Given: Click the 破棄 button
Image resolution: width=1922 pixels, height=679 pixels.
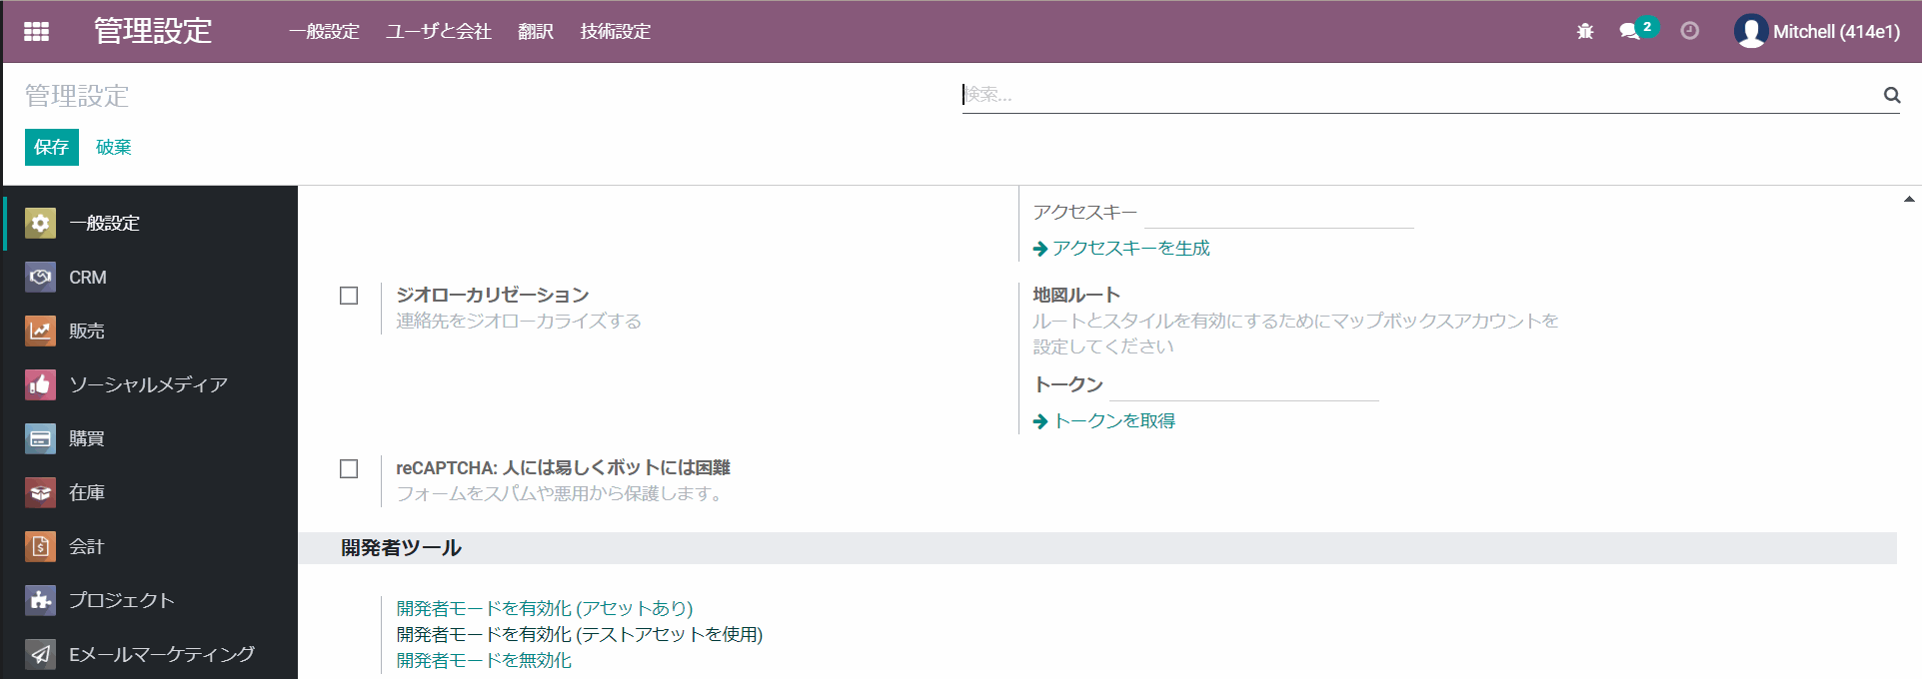Looking at the screenshot, I should coord(114,147).
